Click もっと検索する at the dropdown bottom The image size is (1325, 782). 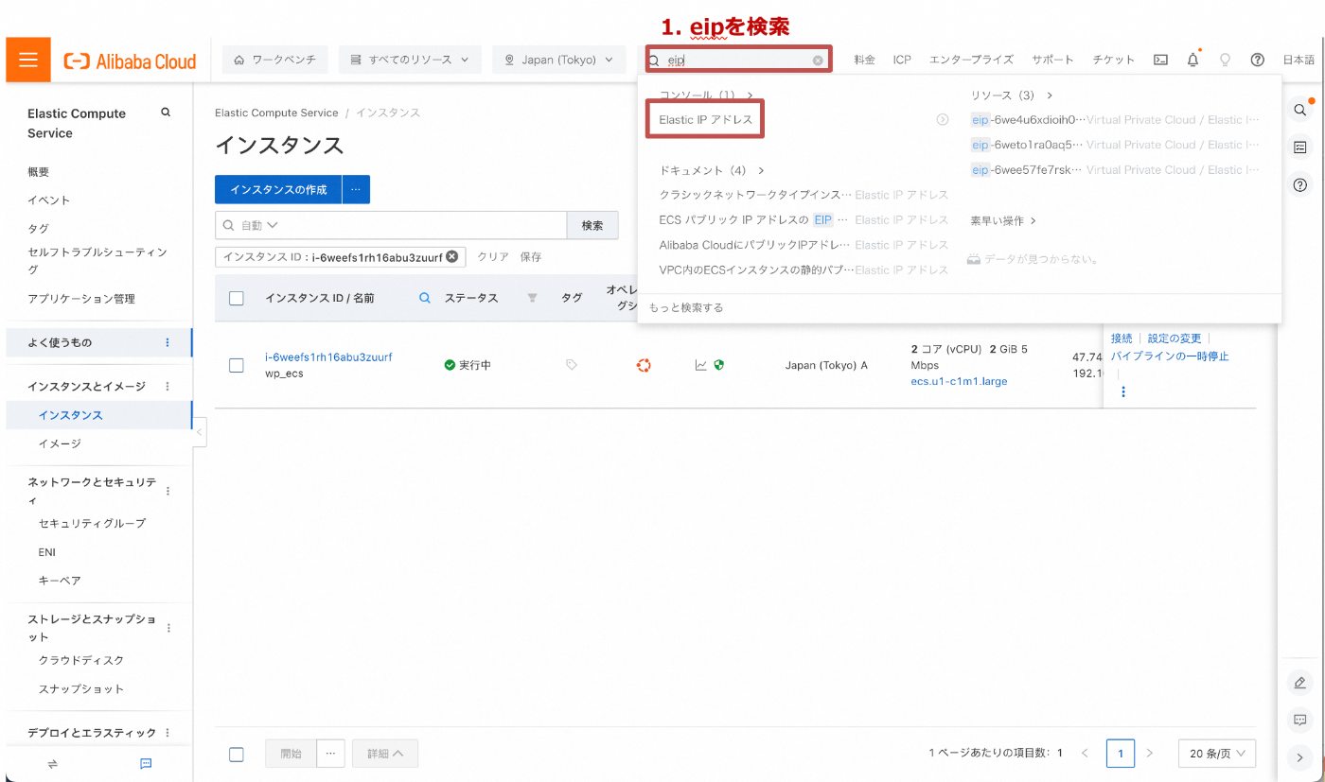click(x=686, y=307)
